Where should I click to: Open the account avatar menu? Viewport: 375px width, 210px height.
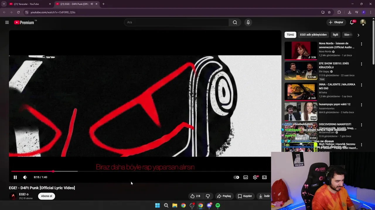click(x=363, y=22)
